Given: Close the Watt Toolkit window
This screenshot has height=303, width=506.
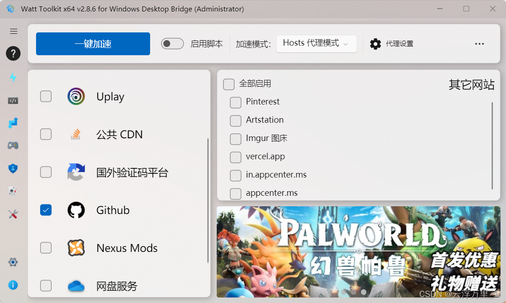Looking at the screenshot, I should pyautogui.click(x=492, y=9).
